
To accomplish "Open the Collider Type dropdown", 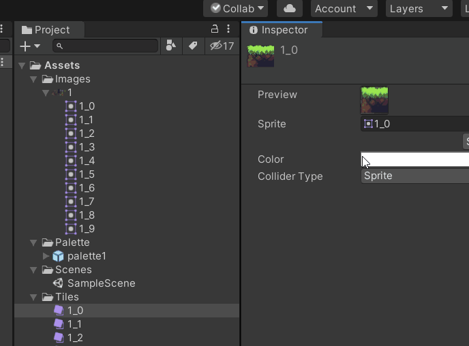I will pos(414,176).
